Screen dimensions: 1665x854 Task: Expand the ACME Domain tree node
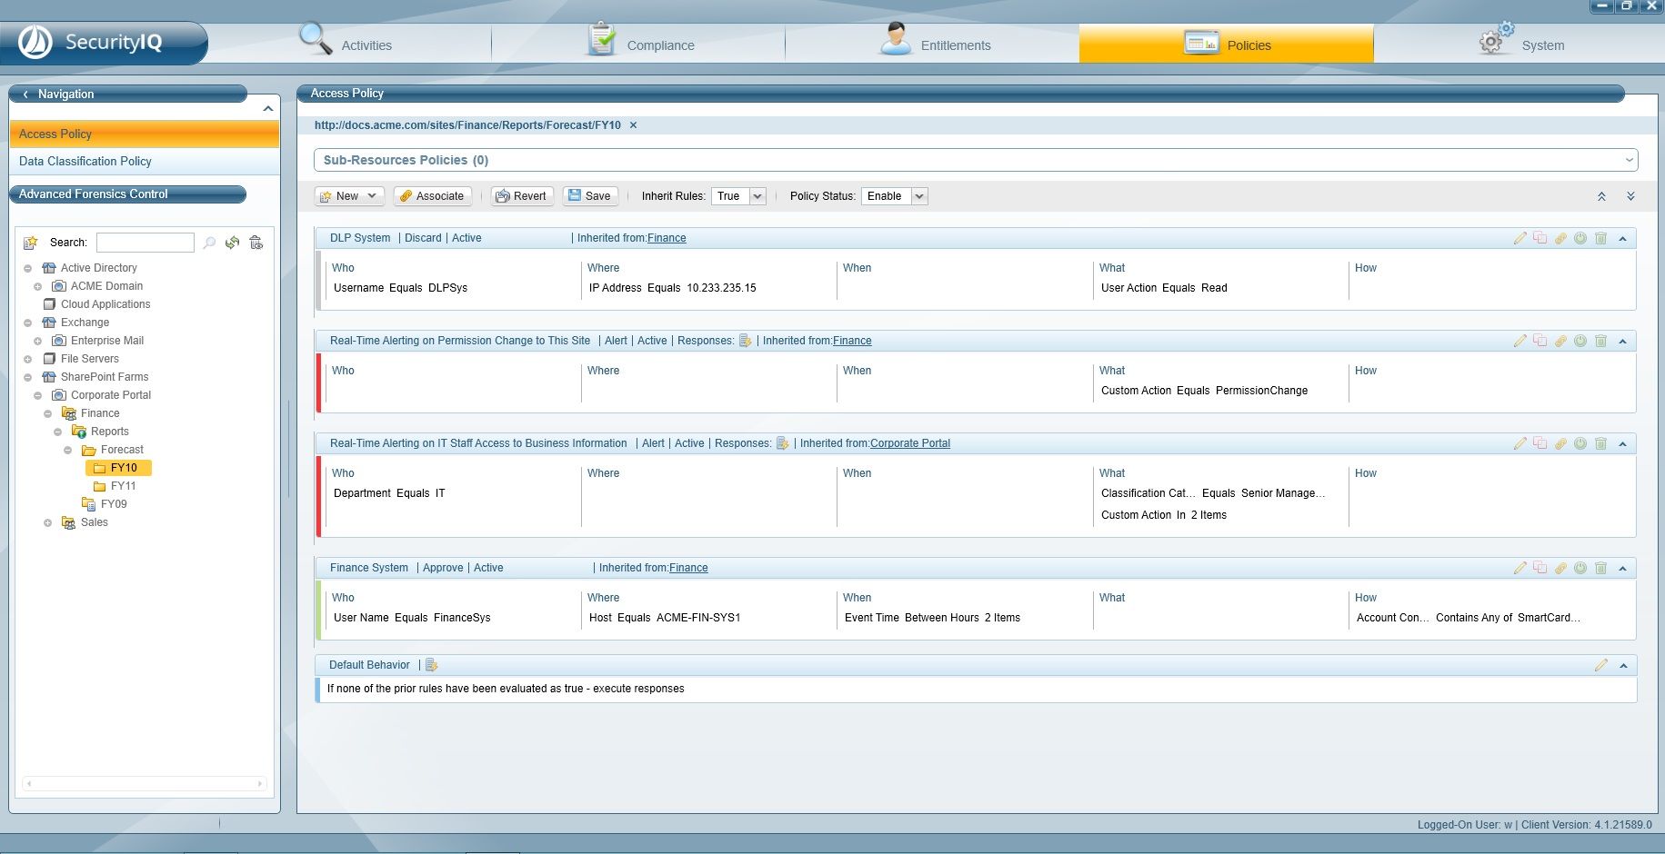[x=38, y=286]
